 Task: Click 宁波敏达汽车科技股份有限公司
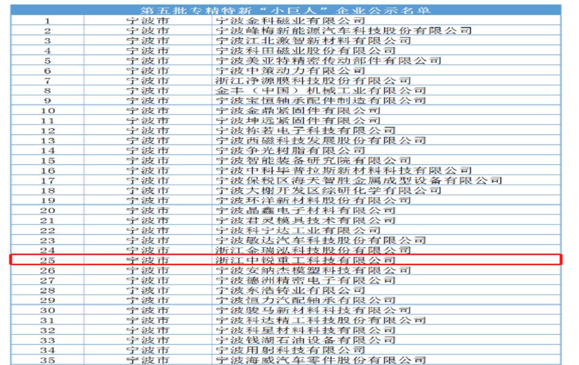(x=321, y=240)
